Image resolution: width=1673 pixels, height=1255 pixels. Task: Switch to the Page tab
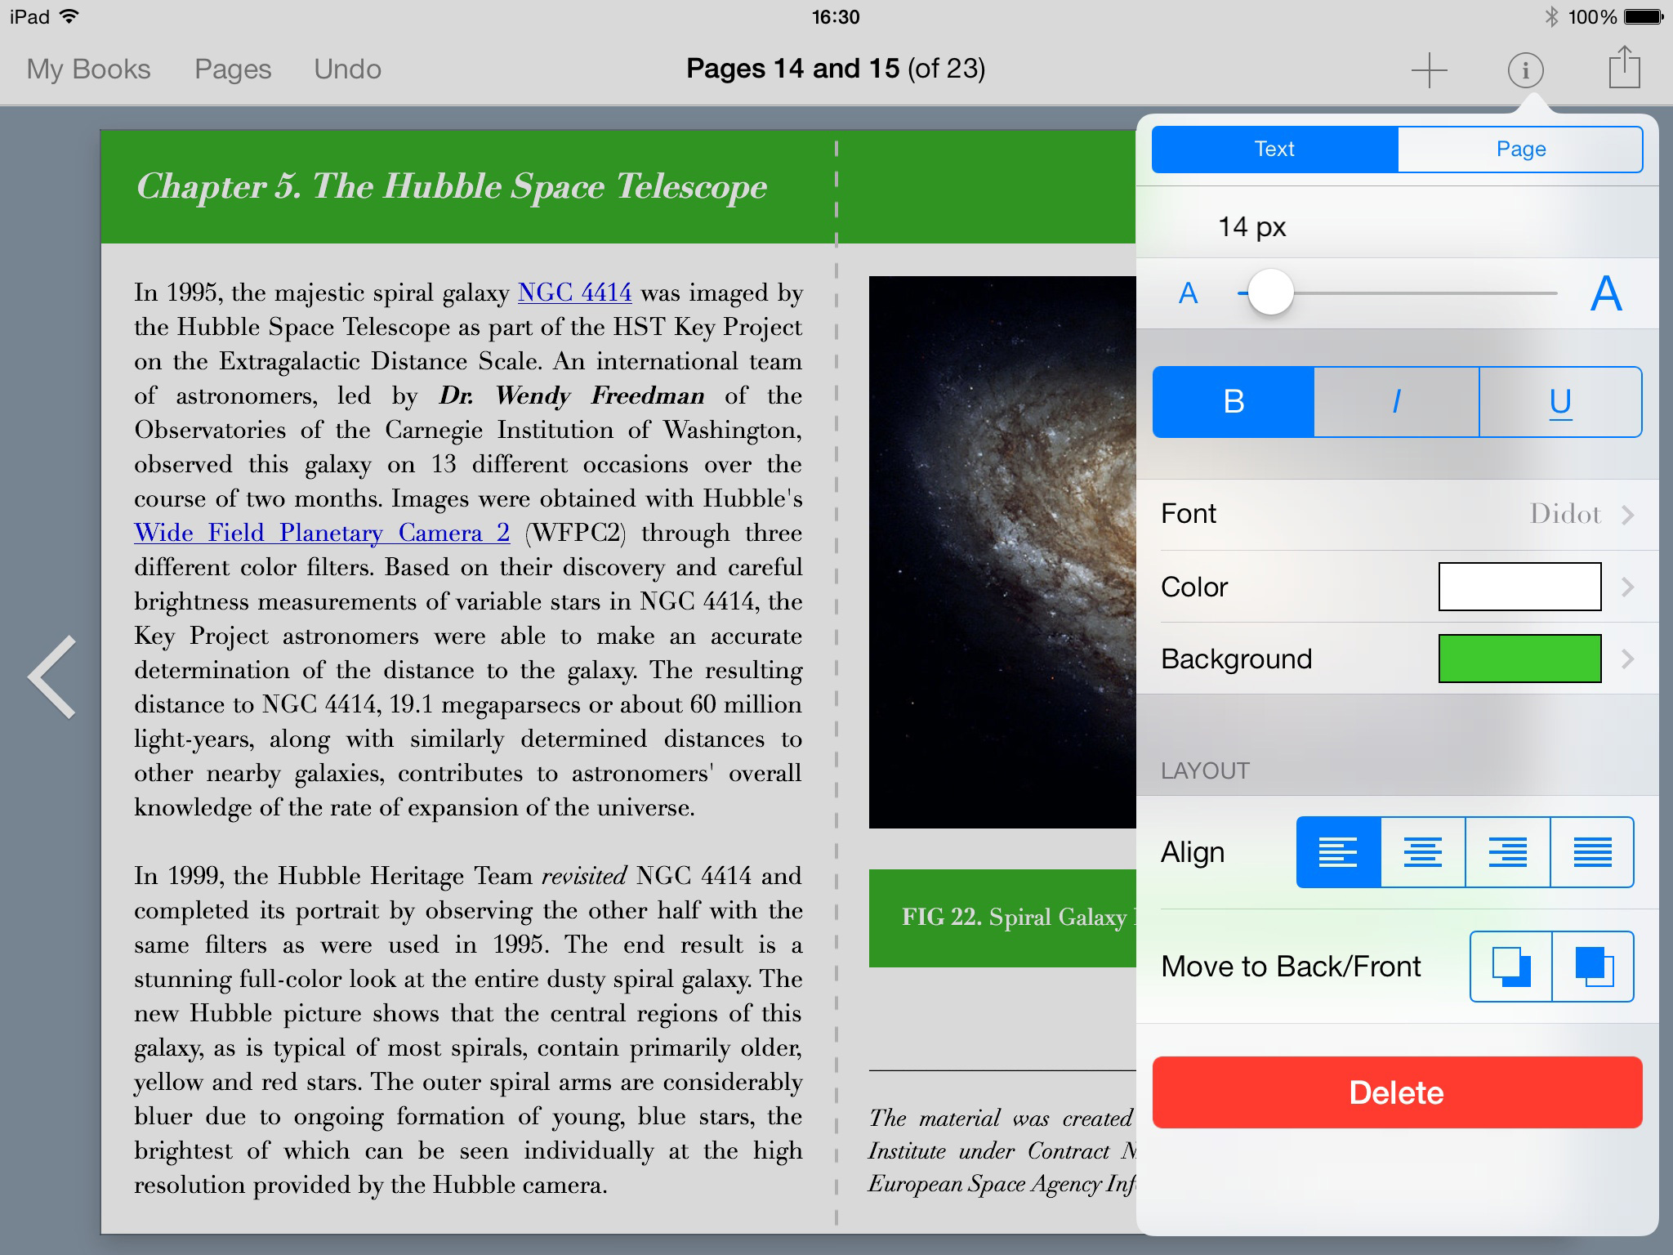coord(1519,149)
